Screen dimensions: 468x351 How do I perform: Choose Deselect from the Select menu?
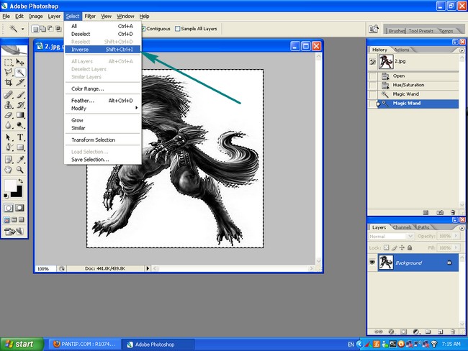pyautogui.click(x=103, y=34)
